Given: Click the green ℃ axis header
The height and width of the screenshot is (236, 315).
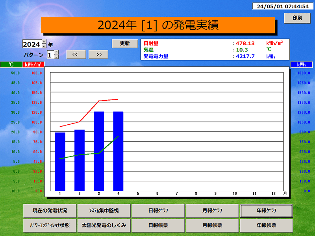Looking at the screenshot, I should point(11,65).
